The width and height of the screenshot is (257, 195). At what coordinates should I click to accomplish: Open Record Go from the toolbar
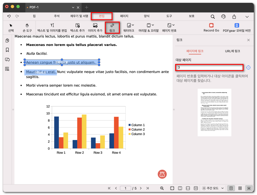tap(211, 27)
